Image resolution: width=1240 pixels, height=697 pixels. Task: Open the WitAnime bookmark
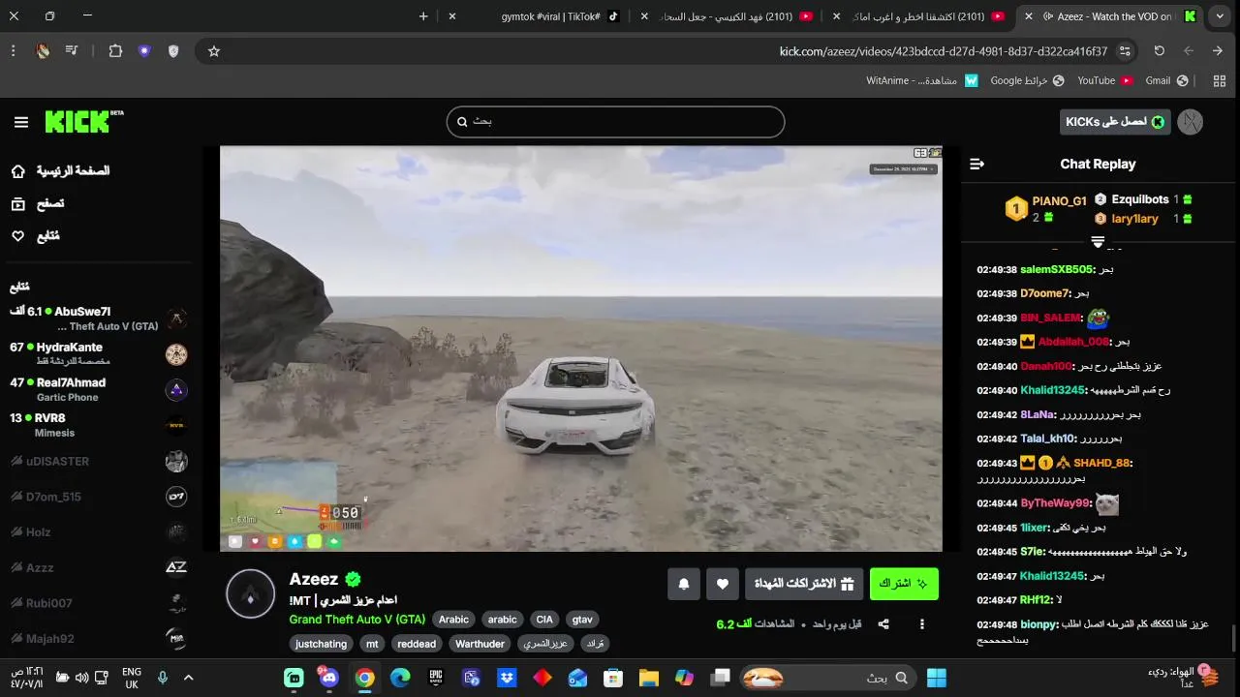tap(922, 81)
